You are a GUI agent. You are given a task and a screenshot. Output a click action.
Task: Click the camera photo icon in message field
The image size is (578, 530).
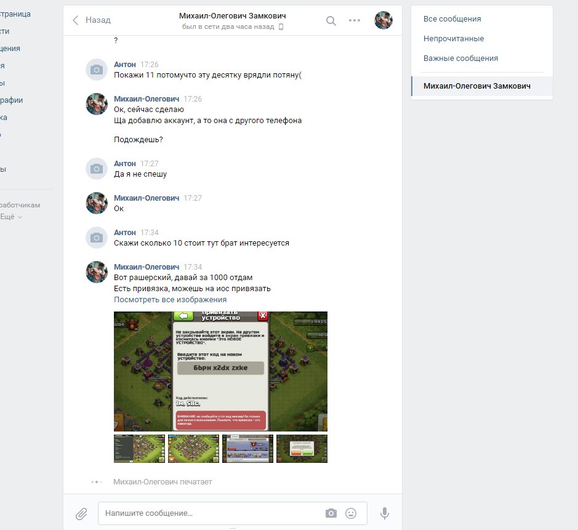(331, 513)
